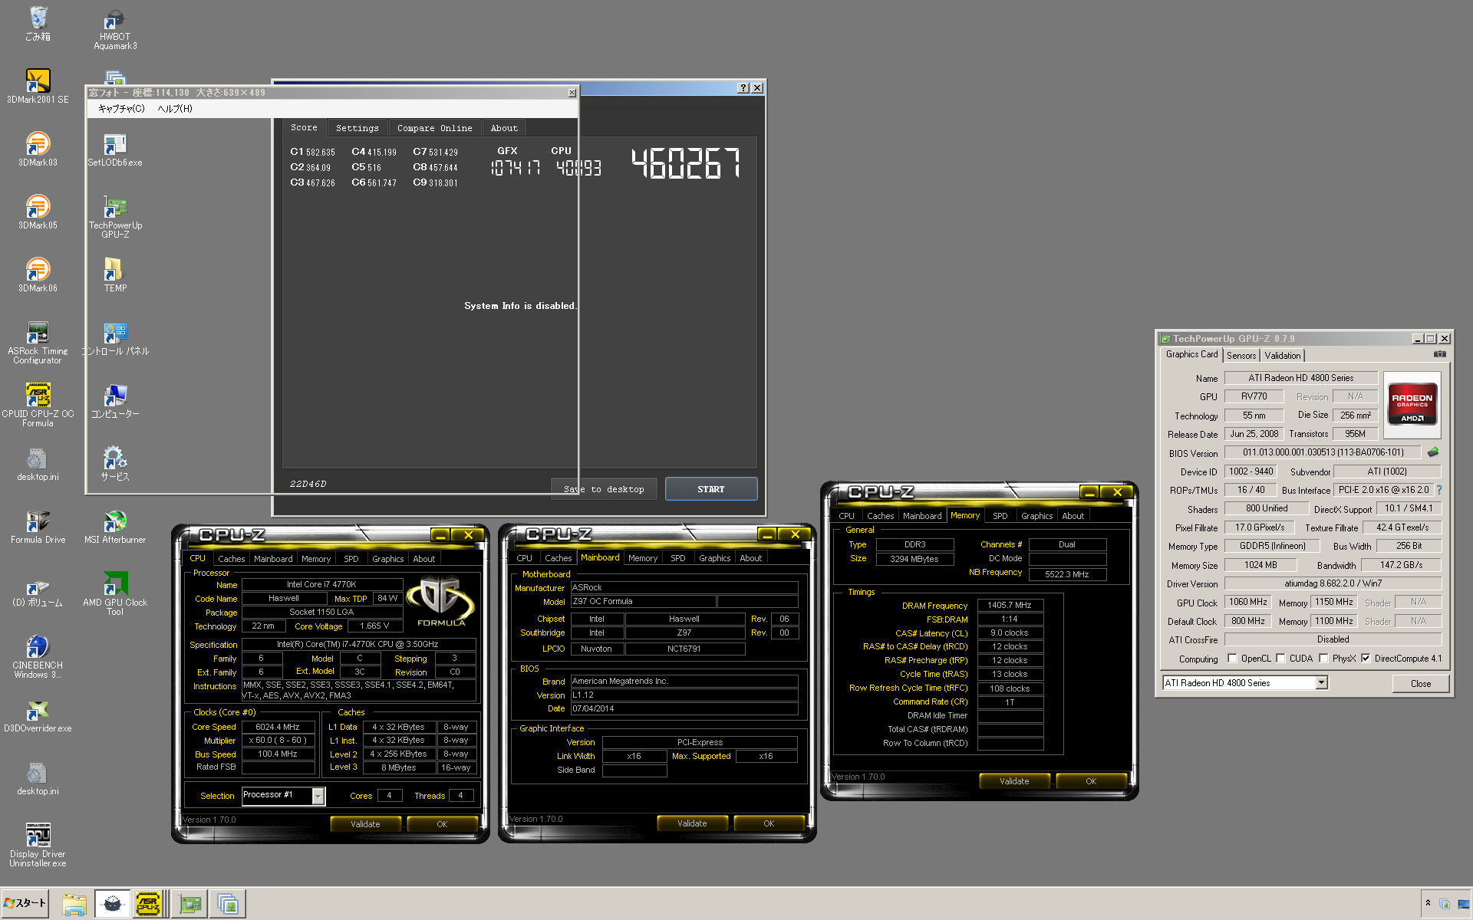The width and height of the screenshot is (1473, 920).
Task: Open MSI Afterburner desktop icon
Action: [115, 526]
